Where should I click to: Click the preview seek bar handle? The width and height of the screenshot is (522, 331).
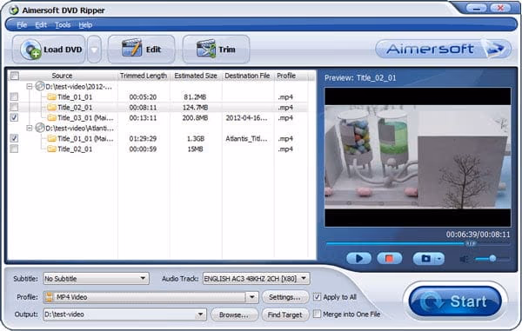coord(470,243)
